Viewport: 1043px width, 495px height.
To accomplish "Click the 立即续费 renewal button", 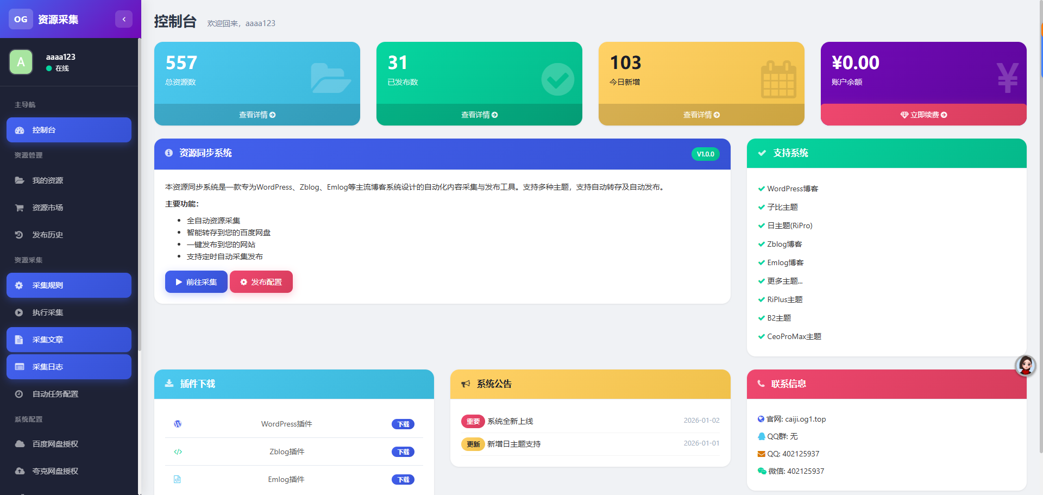I will 923,115.
